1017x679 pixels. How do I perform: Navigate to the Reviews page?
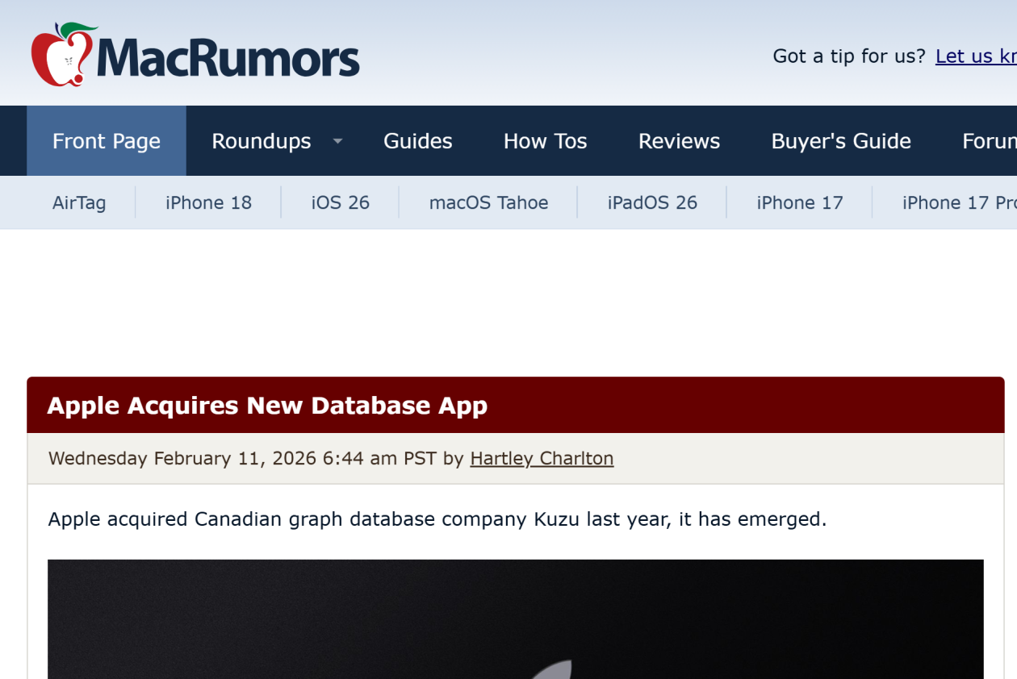[679, 141]
